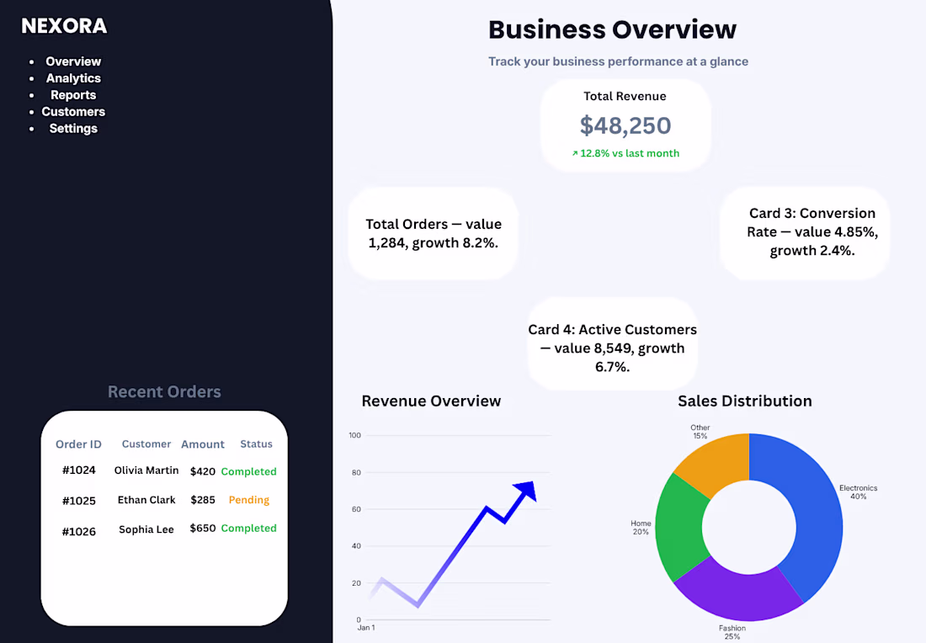Click customer name Ethan Clark
The image size is (926, 643).
146,500
